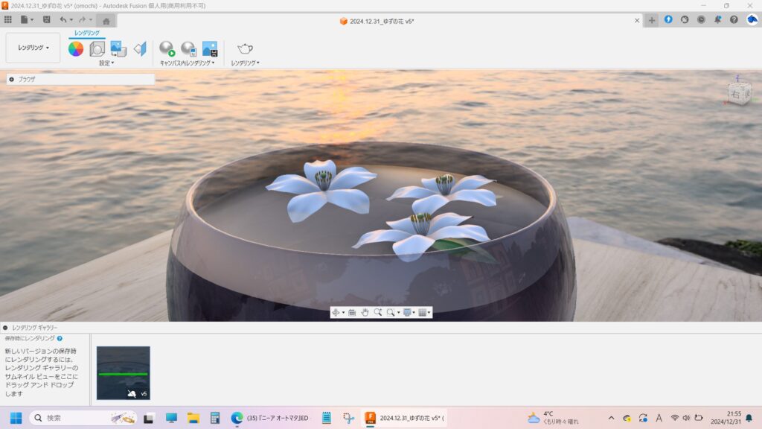Image resolution: width=762 pixels, height=429 pixels.
Task: Open Scene Settings in the render toolbar
Action: (x=97, y=49)
